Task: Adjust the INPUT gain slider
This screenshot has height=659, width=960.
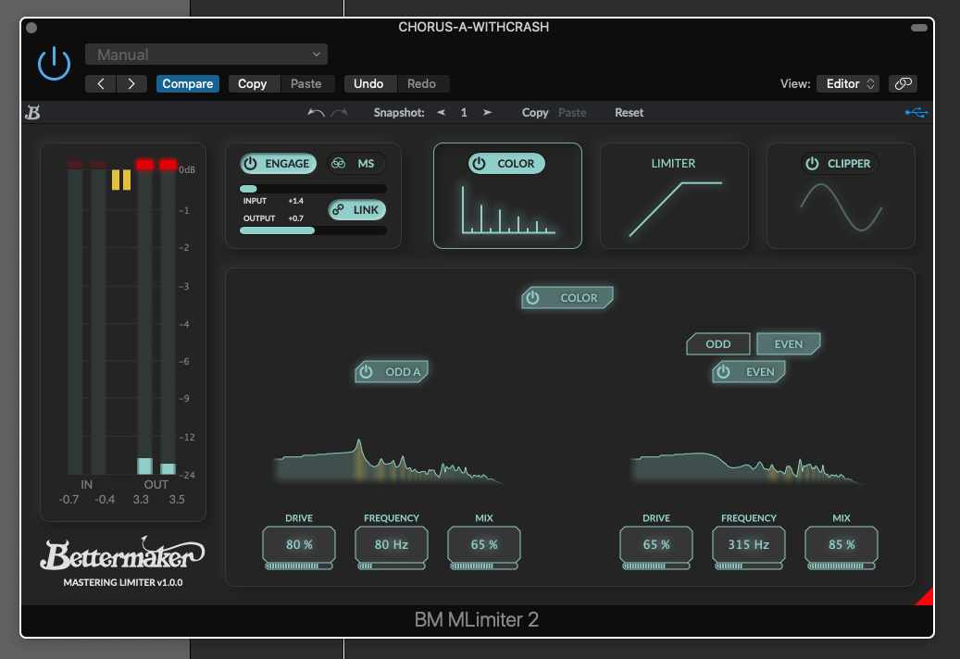Action: (313, 189)
